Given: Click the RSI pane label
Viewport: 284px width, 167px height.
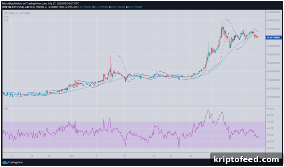Looking at the screenshot, I should click(6, 108).
